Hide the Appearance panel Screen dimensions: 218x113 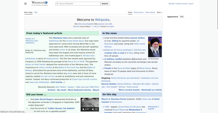point(182,17)
